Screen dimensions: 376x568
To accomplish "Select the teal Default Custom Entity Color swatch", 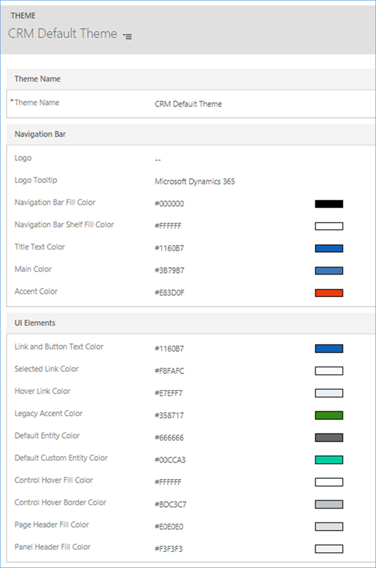I will [328, 460].
